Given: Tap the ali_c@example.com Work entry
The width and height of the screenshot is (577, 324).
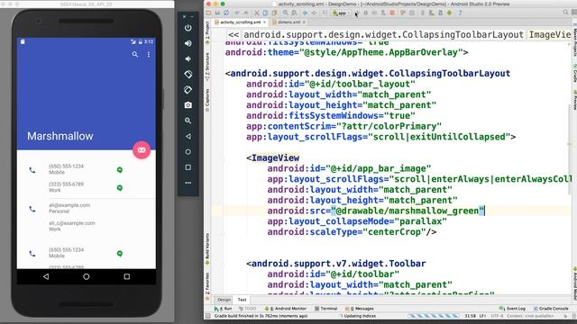Looking at the screenshot, I should (72, 226).
